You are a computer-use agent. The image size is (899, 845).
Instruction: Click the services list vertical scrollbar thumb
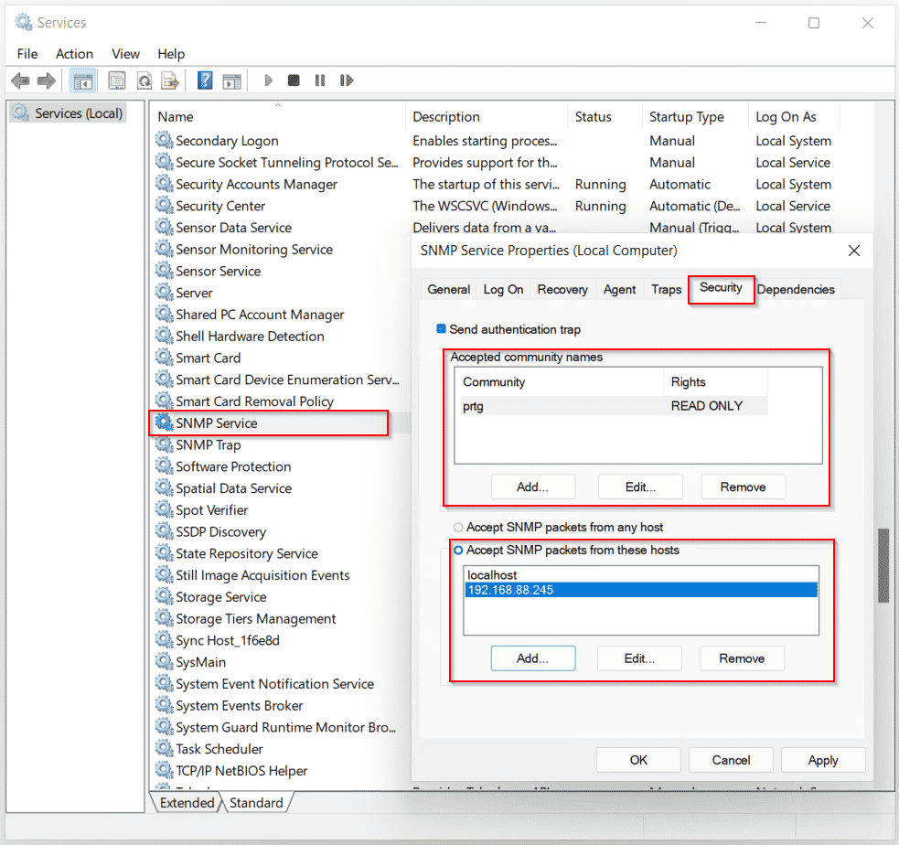pos(883,565)
